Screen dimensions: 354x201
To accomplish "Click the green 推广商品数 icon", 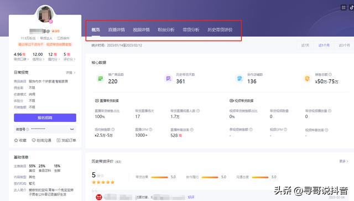I will pos(101,79).
